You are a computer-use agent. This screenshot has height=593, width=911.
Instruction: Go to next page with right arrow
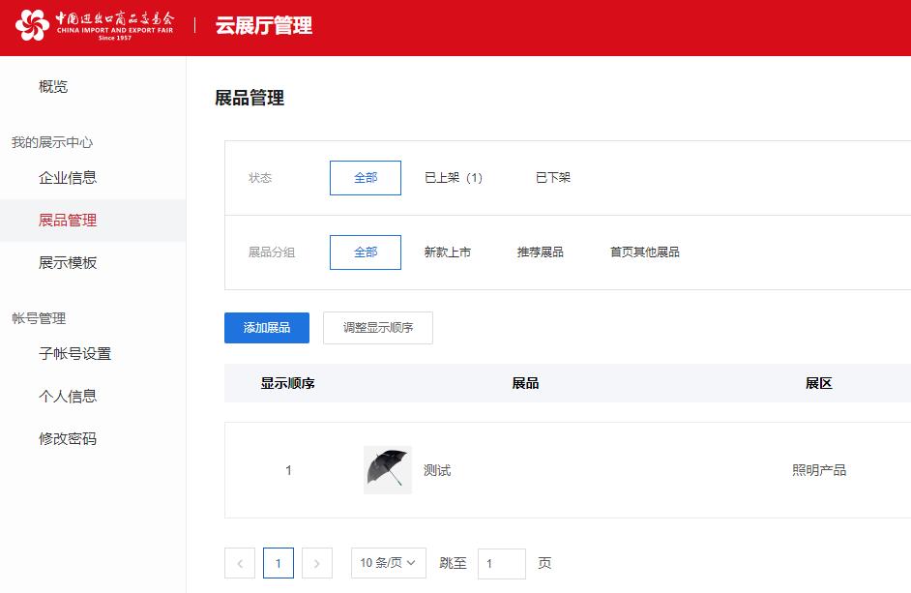click(x=317, y=563)
